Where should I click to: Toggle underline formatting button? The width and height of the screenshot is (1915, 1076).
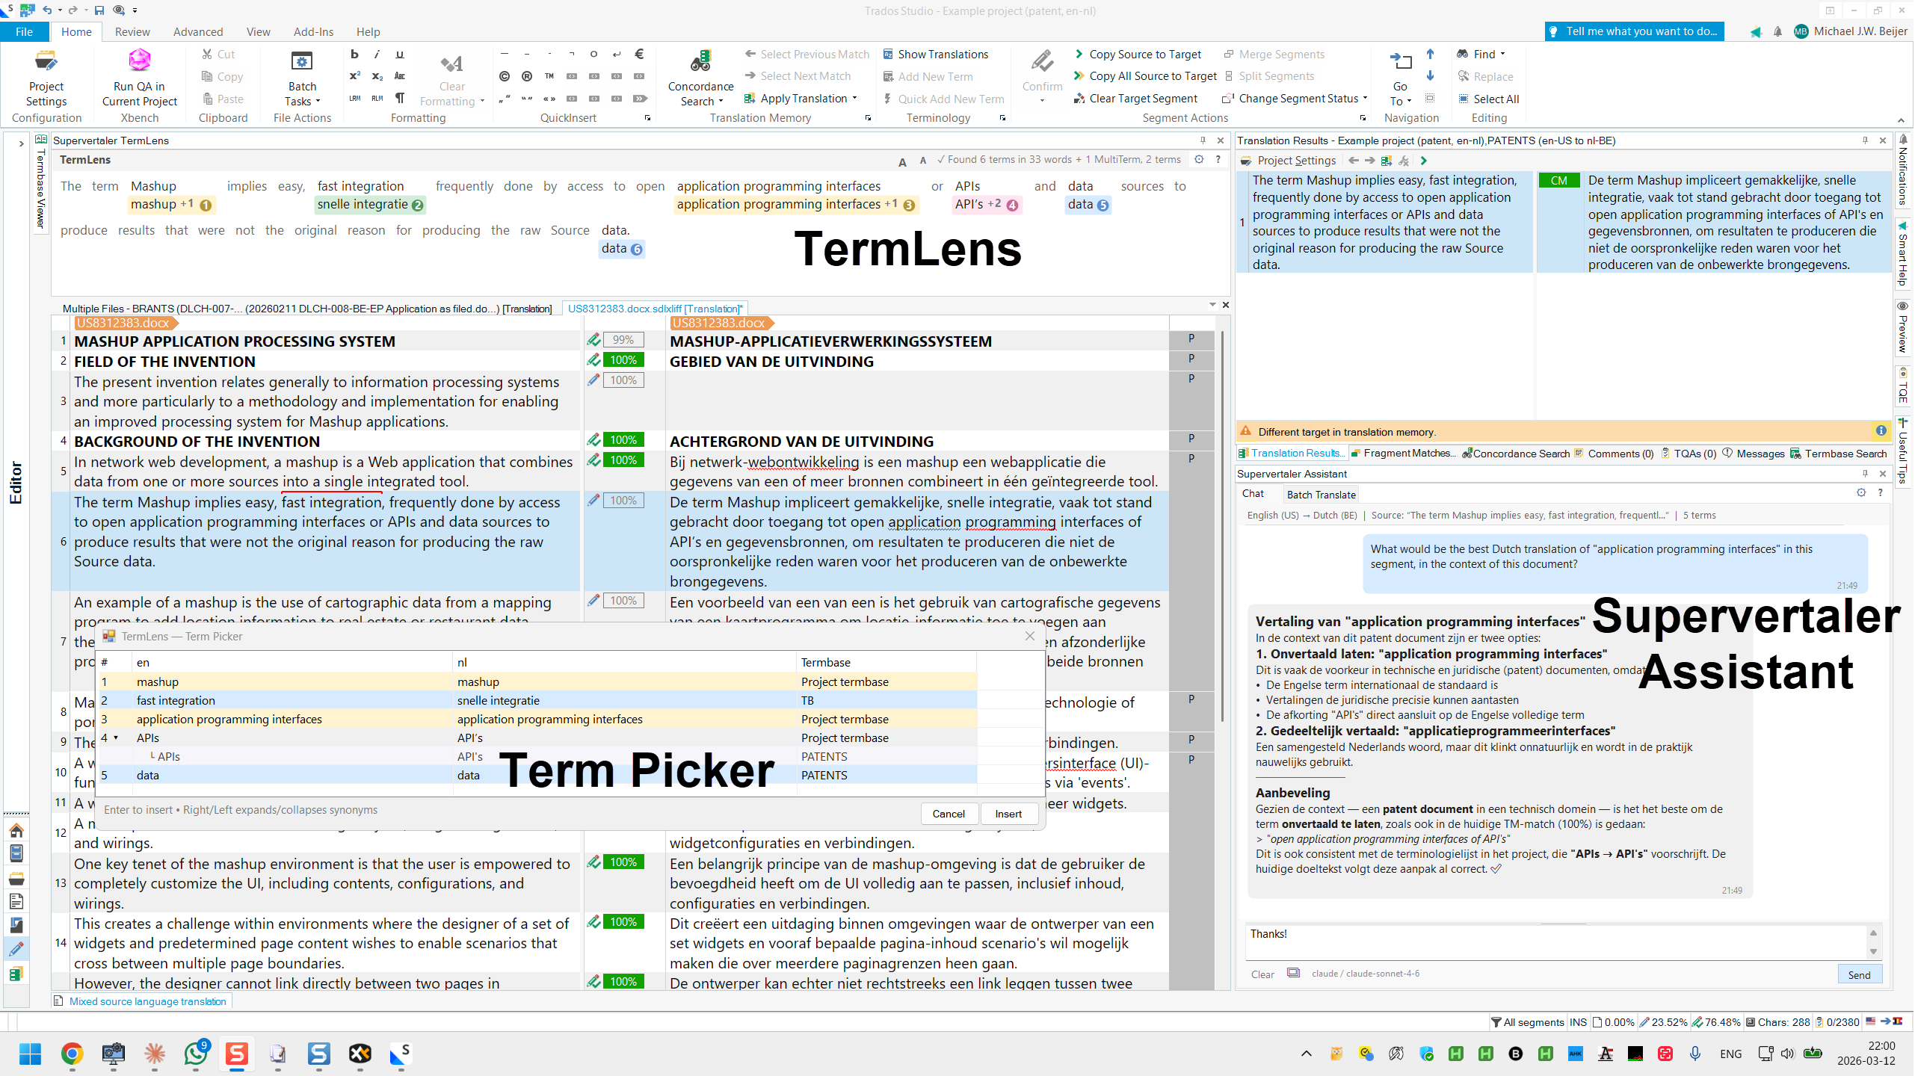point(400,54)
